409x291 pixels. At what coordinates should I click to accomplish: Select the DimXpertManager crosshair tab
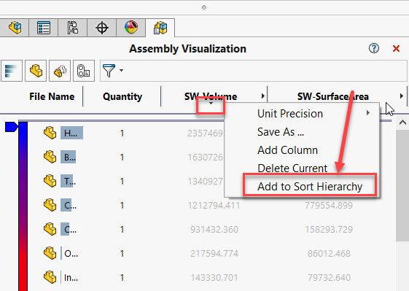click(x=102, y=28)
